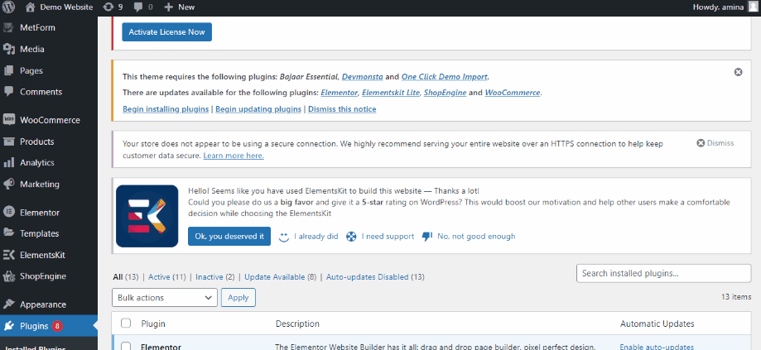Click the Howdy, amina account text
The width and height of the screenshot is (761, 350).
(x=718, y=7)
